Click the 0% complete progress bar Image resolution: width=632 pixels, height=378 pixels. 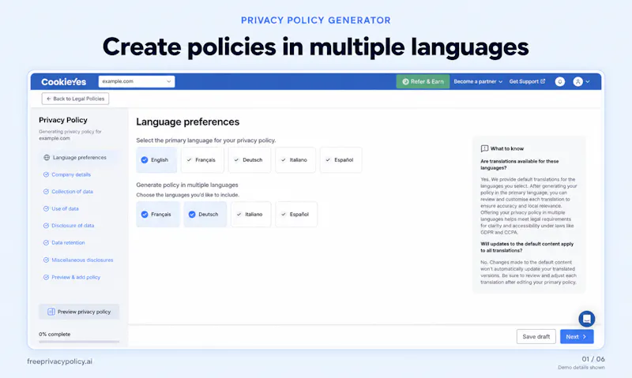(79, 342)
